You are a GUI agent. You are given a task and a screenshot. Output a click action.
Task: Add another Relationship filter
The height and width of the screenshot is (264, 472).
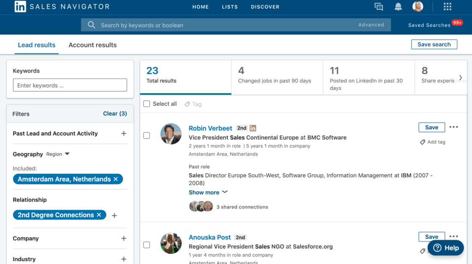pyautogui.click(x=114, y=216)
